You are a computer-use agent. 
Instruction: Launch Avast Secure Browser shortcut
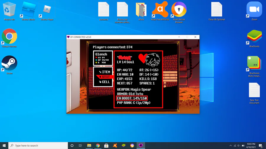(179, 12)
